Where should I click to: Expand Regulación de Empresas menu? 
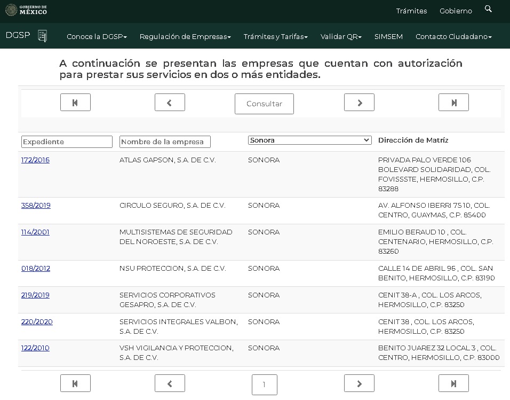(185, 36)
